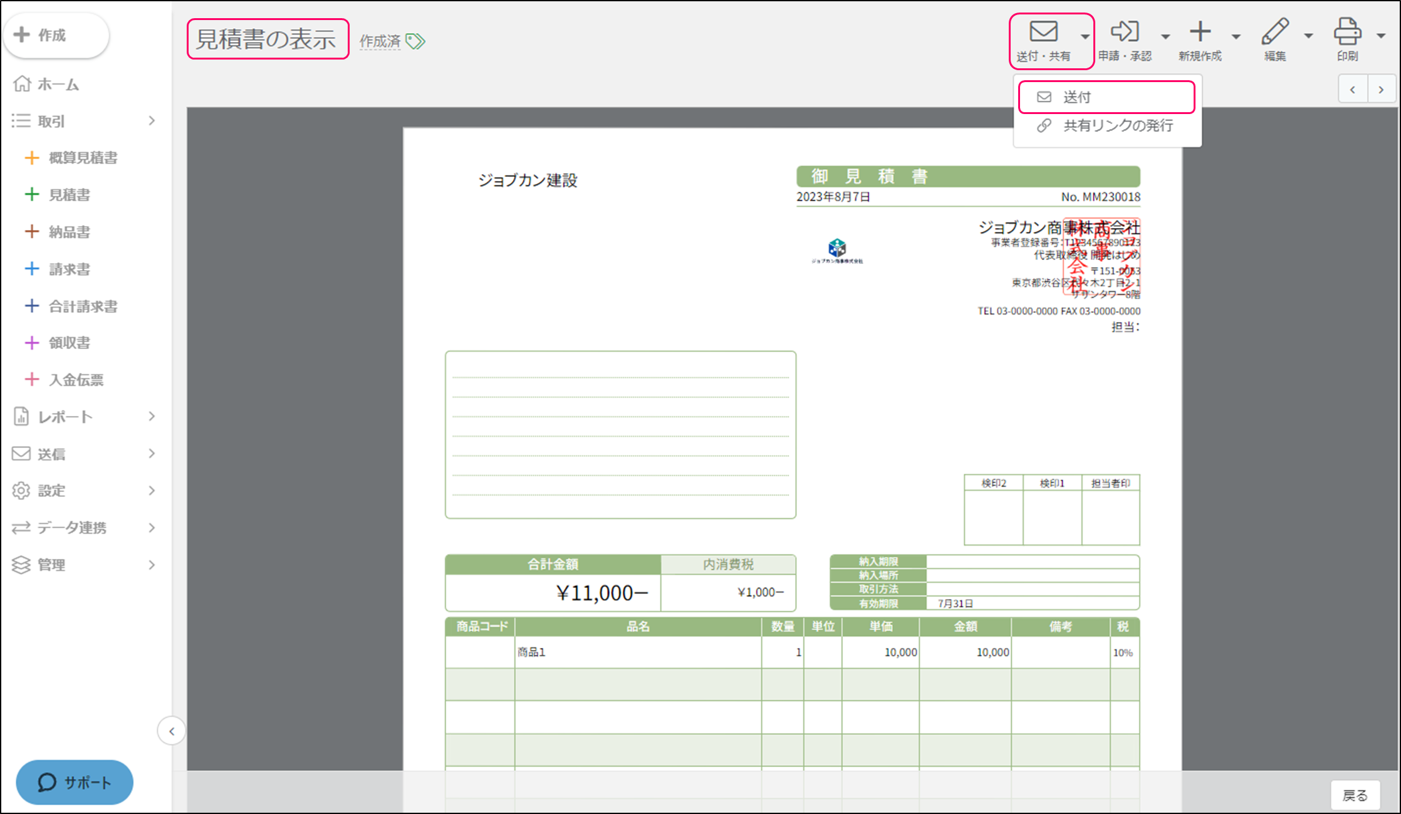Screen dimensions: 1401x814
Task: Click the 作成 button at top left
Action: (56, 35)
